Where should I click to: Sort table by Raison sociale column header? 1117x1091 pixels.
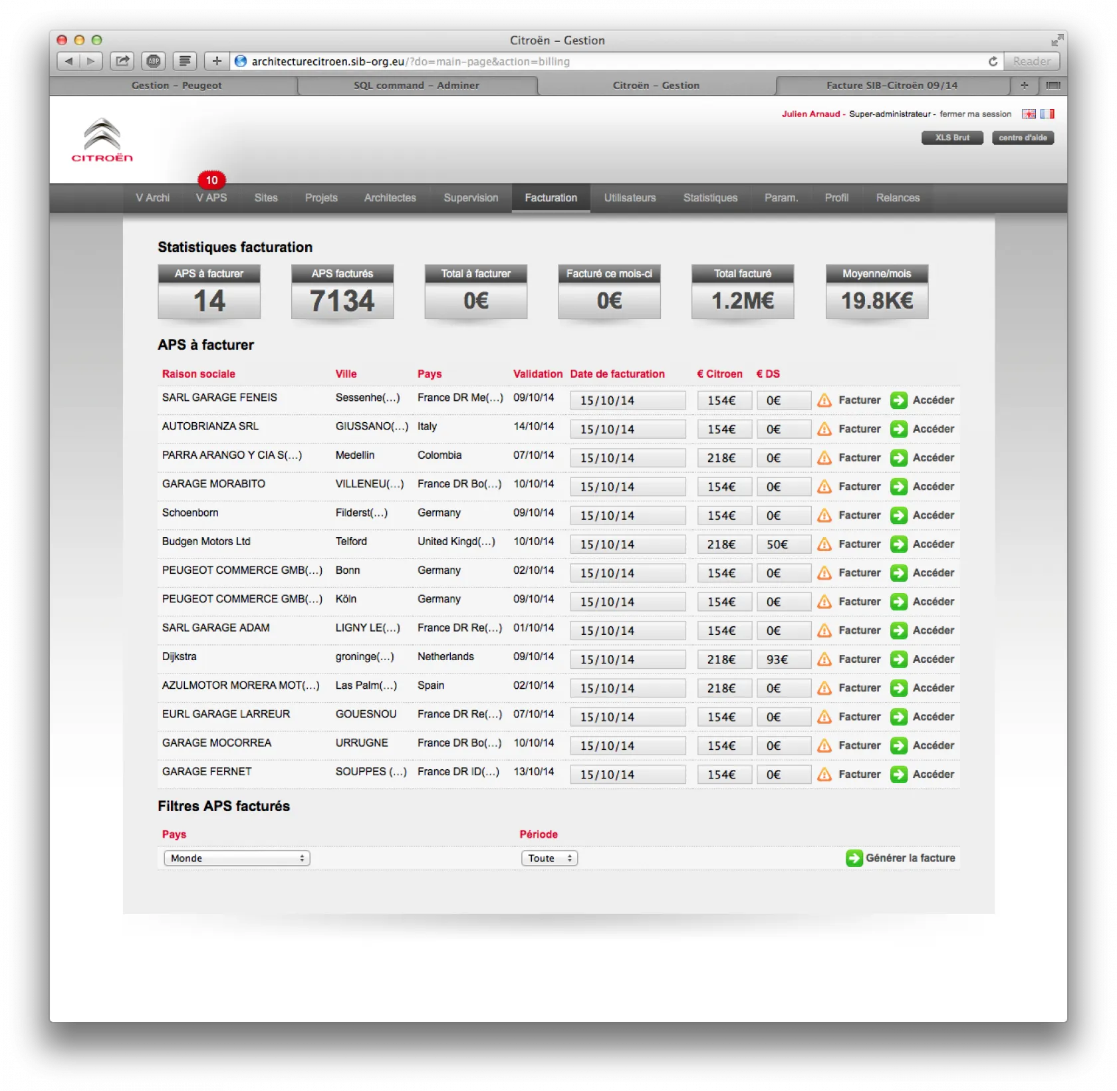coord(198,374)
